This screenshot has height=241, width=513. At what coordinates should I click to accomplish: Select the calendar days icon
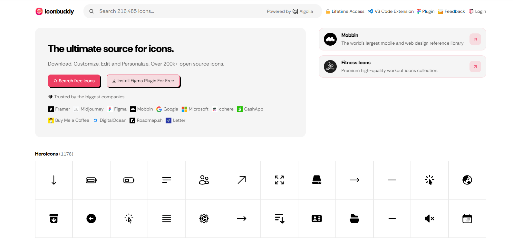click(467, 219)
